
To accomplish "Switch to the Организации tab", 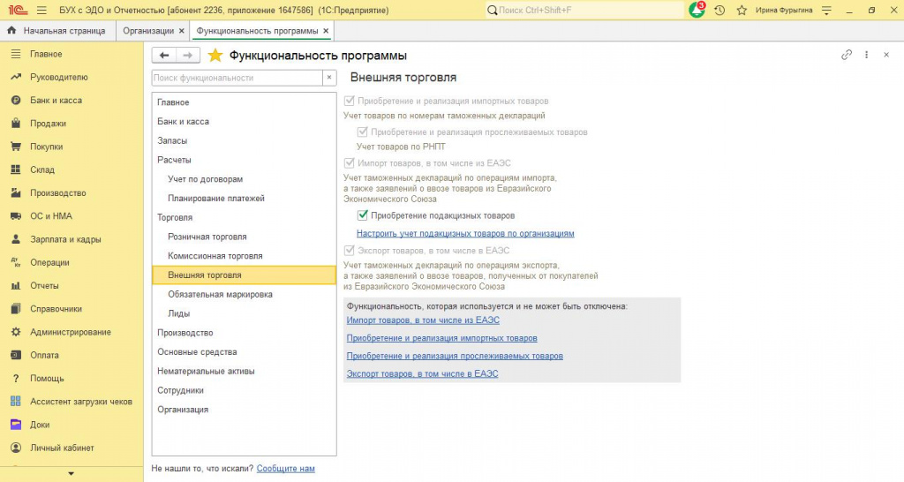I will pyautogui.click(x=148, y=31).
